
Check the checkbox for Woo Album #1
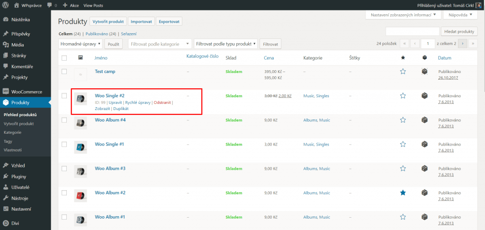[64, 217]
